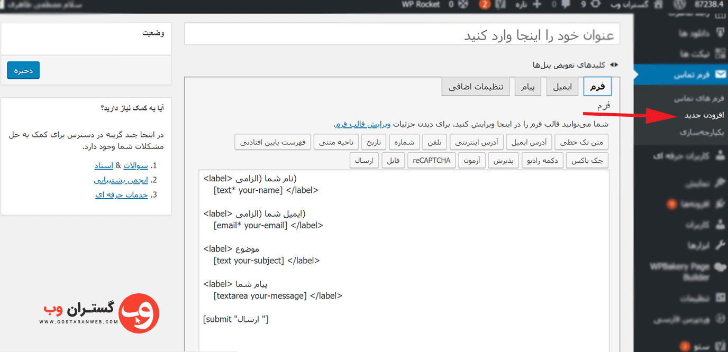Insert a reCAPTCHA tag into the form
Screen dimensions: 728x352
pos(432,160)
